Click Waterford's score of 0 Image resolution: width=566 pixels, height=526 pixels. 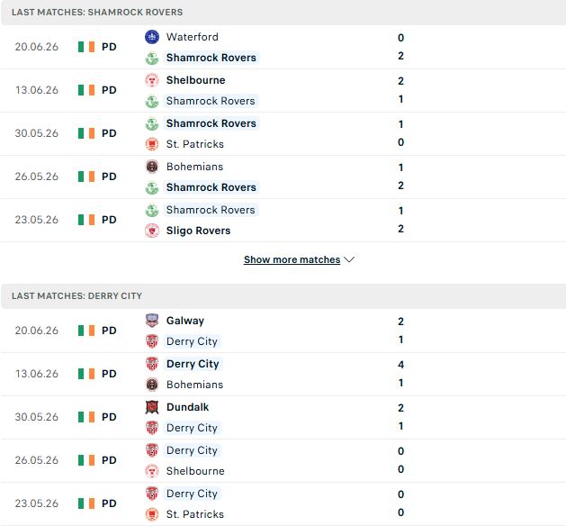pyautogui.click(x=400, y=38)
